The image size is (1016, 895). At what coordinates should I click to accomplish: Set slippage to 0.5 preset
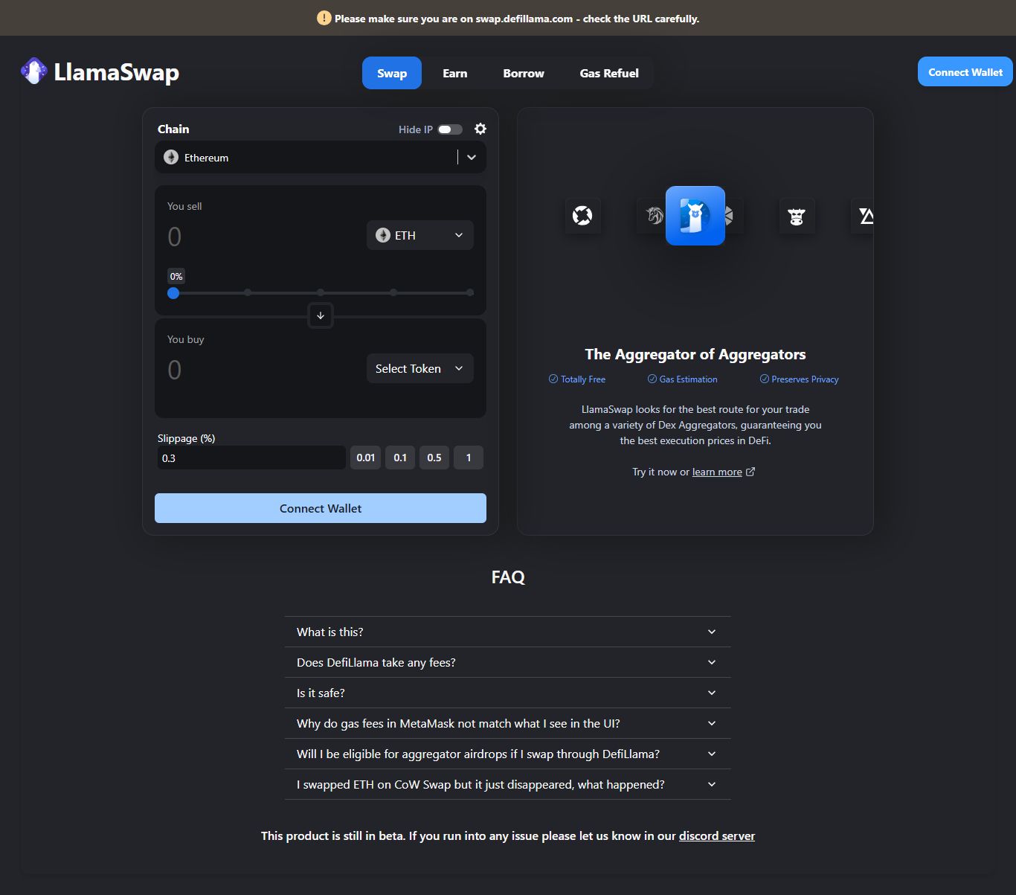[434, 458]
